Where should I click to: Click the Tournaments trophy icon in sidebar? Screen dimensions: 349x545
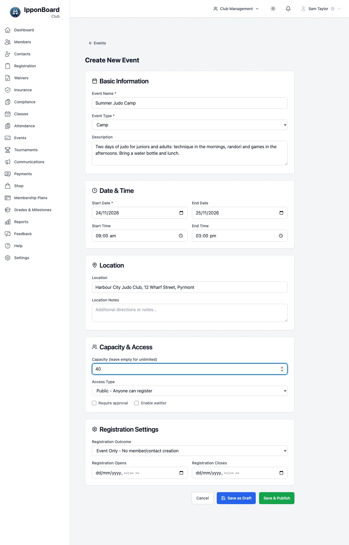[x=8, y=150]
